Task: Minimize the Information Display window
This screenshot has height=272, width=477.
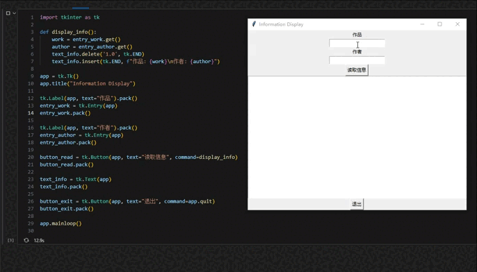Action: pyautogui.click(x=422, y=24)
